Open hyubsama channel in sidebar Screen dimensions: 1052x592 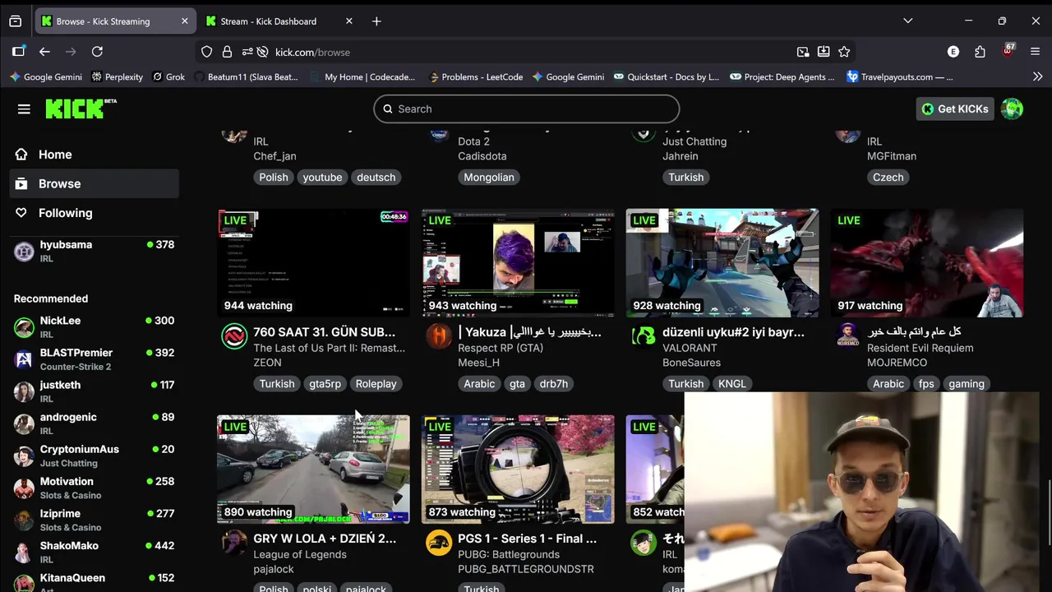pos(95,251)
